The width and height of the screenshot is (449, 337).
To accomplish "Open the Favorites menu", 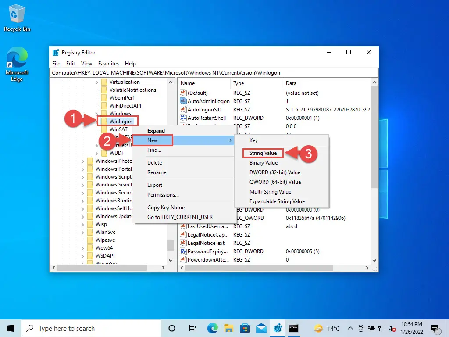I will (x=108, y=63).
